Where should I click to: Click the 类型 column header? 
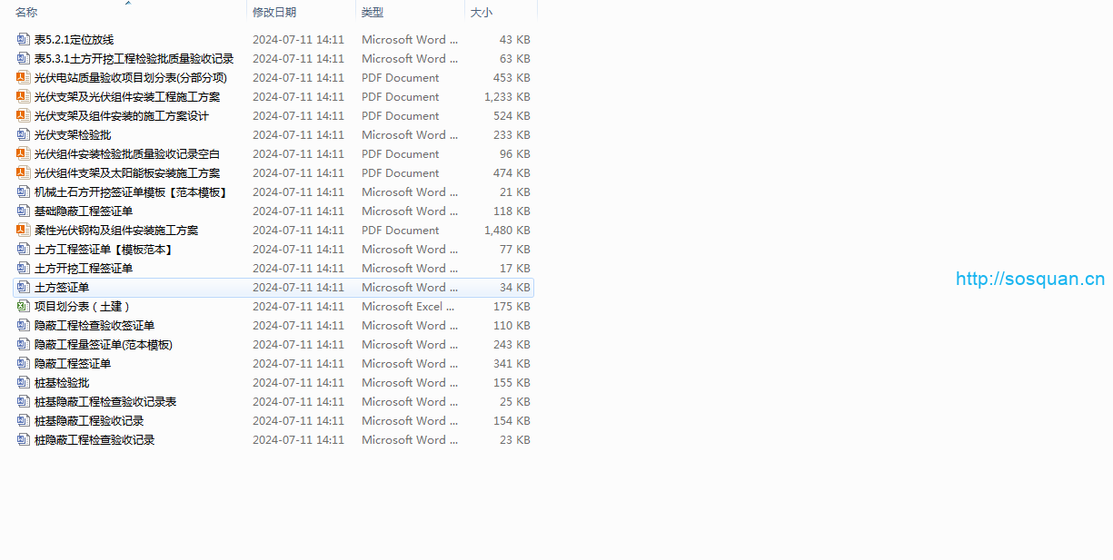coord(373,13)
